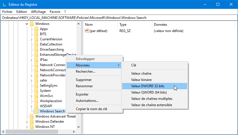The width and height of the screenshot is (238, 135).
Task: Select Valeur QWORD (64 bits)
Action: (x=155, y=92)
